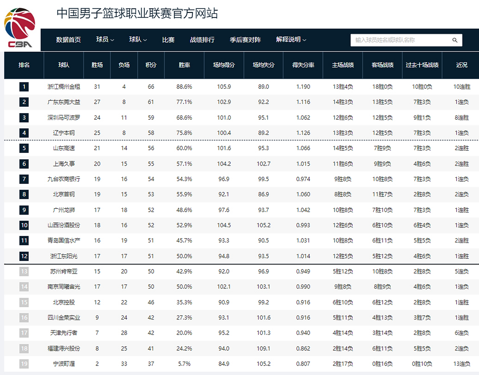Image resolution: width=479 pixels, height=375 pixels.
Task: Click the search magnifier icon
Action: point(455,40)
